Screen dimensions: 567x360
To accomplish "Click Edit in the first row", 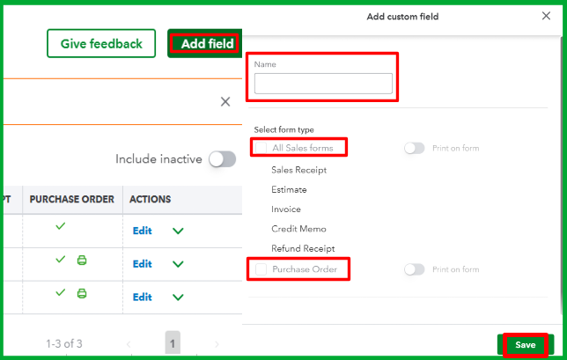I will tap(142, 231).
